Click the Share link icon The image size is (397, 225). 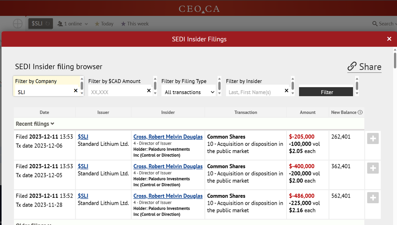click(x=352, y=66)
